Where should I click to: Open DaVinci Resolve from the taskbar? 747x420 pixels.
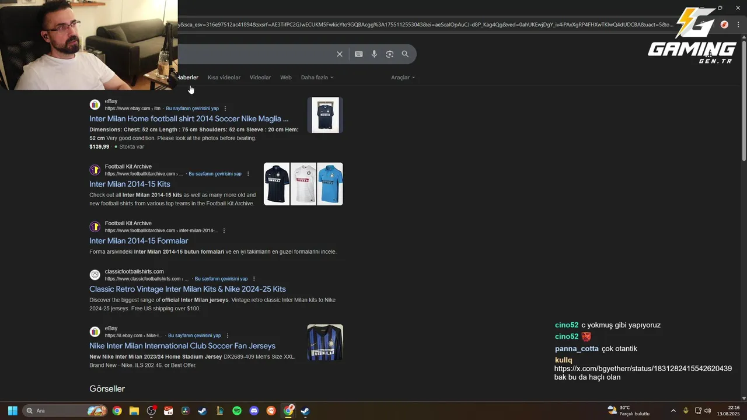(x=186, y=411)
